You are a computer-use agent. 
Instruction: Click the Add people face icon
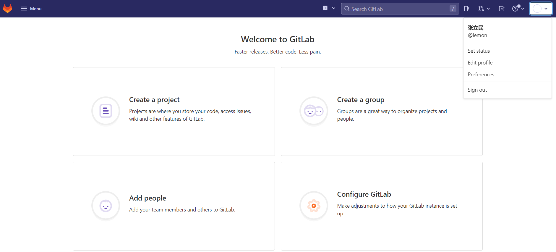(106, 206)
